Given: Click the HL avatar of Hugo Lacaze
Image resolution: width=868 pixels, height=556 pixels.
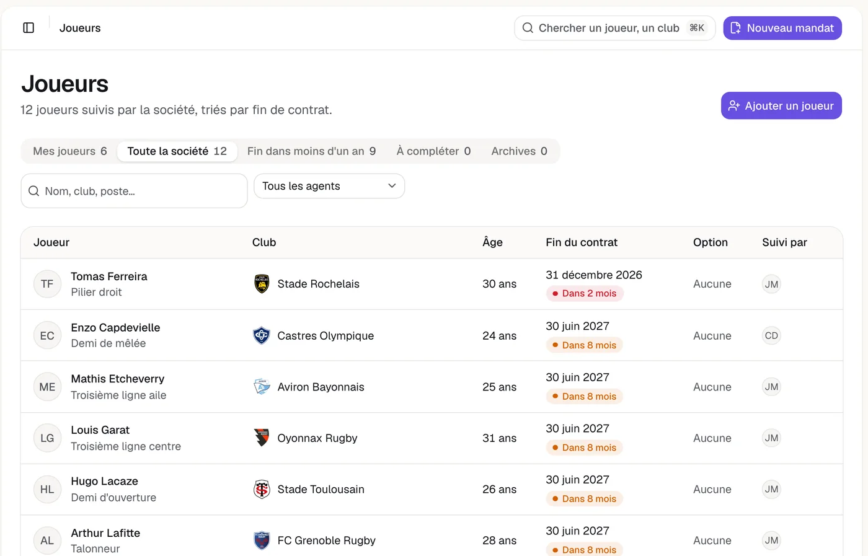Looking at the screenshot, I should [x=47, y=489].
